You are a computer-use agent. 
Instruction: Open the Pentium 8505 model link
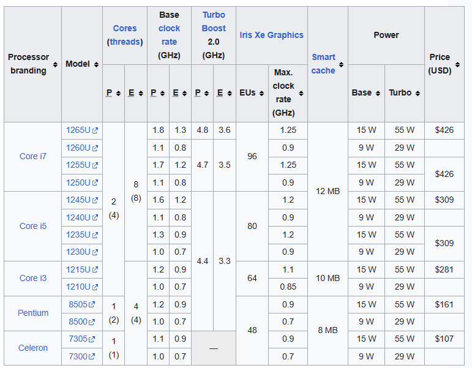[82, 304]
